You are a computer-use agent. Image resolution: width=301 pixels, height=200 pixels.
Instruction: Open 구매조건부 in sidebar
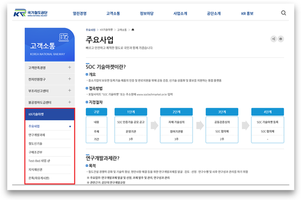click(35, 152)
